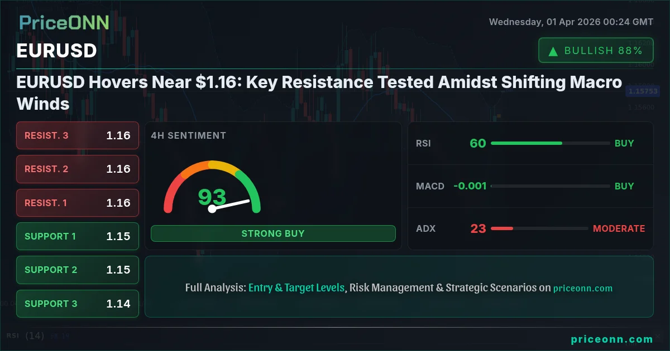670x351 pixels.
Task: Expand the SUPPORT 1 level row
Action: [77, 236]
